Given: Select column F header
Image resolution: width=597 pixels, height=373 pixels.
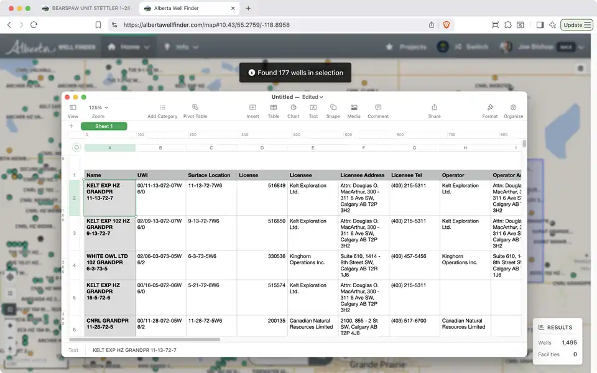Looking at the screenshot, I should pyautogui.click(x=363, y=148).
